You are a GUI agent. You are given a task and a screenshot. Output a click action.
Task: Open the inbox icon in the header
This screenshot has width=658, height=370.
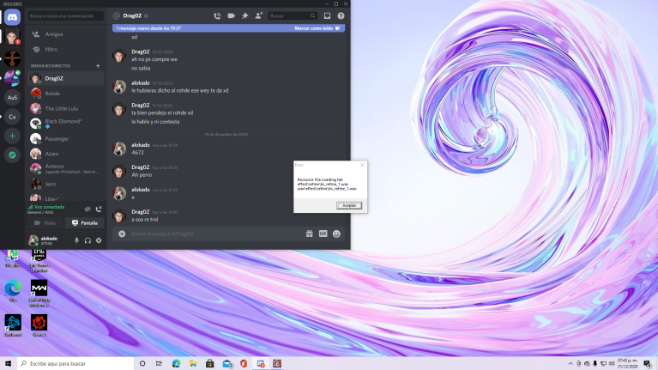pyautogui.click(x=327, y=16)
